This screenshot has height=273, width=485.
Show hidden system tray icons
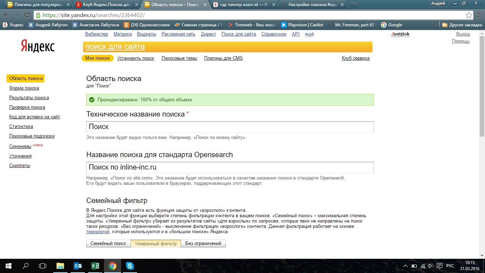[x=406, y=266]
